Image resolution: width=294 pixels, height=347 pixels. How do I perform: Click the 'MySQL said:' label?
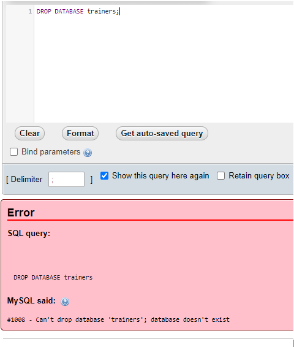31,301
